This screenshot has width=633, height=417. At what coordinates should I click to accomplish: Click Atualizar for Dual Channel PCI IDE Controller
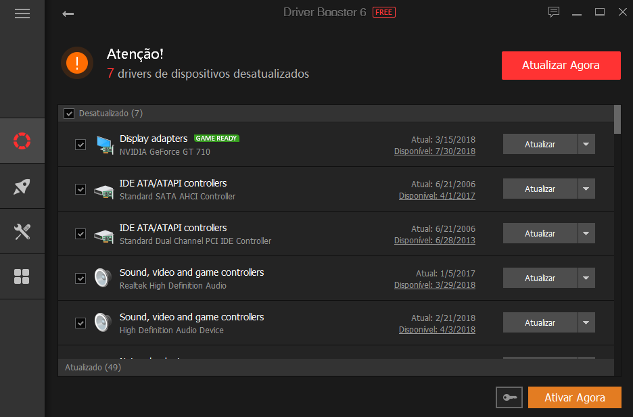coord(540,233)
